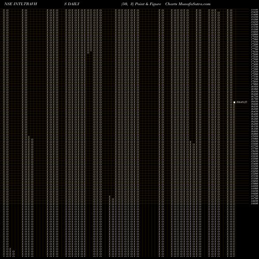Click top O of the tiny bottom-left column

13,251
